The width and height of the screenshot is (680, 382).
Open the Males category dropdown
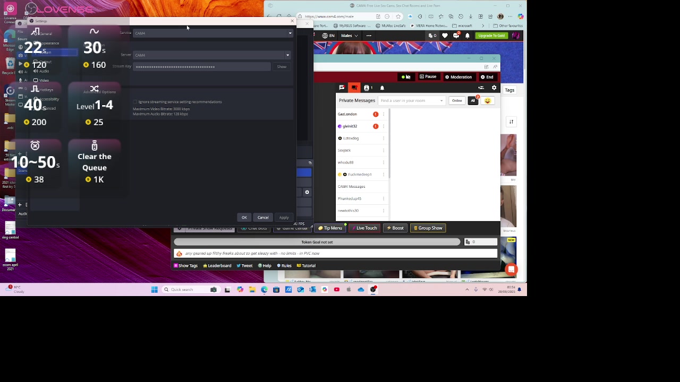350,36
